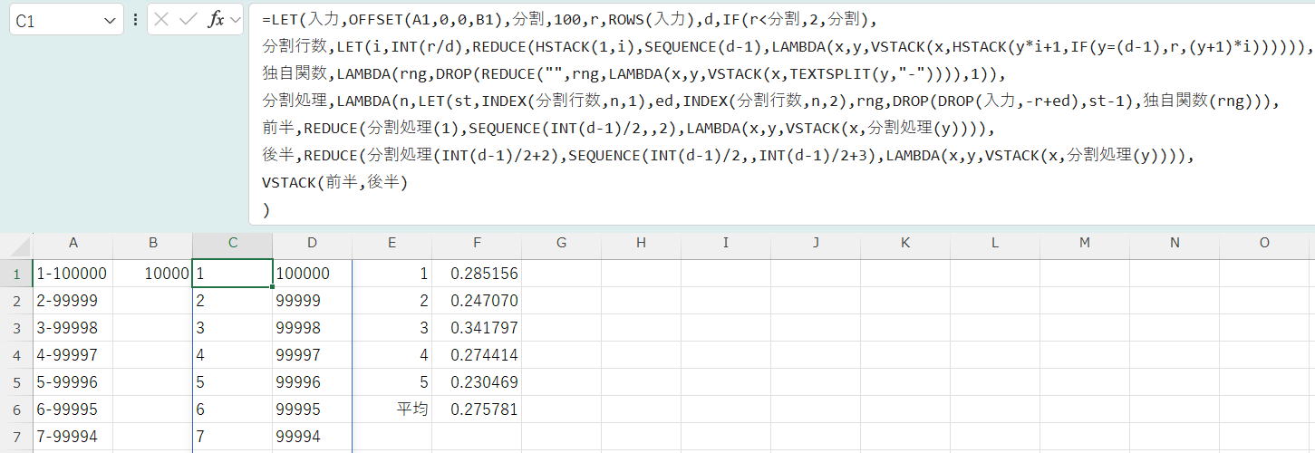This screenshot has height=453, width=1315.
Task: Select row 3 header
Action: pyautogui.click(x=16, y=328)
